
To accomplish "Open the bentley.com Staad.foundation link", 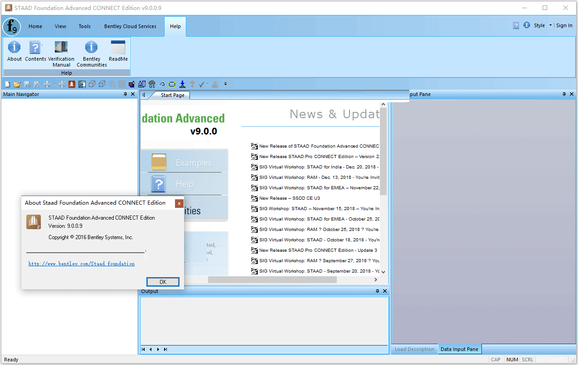I will pos(82,264).
